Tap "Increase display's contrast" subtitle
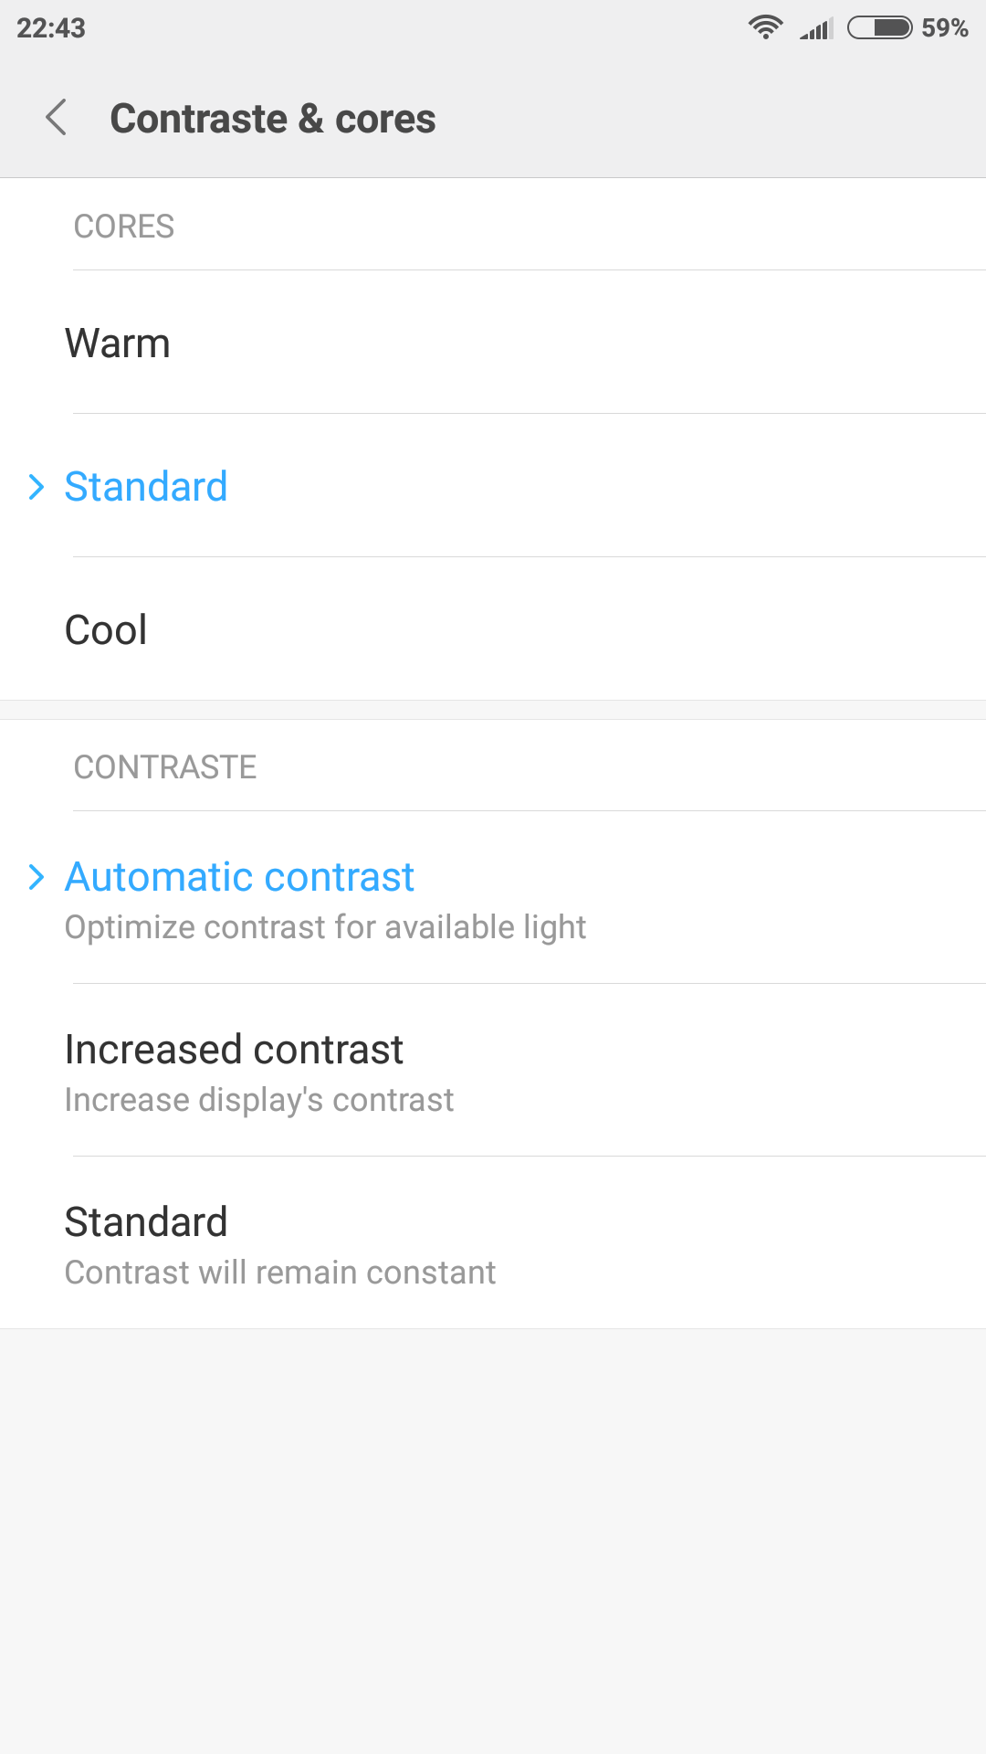Viewport: 986px width, 1754px height. pyautogui.click(x=259, y=1100)
